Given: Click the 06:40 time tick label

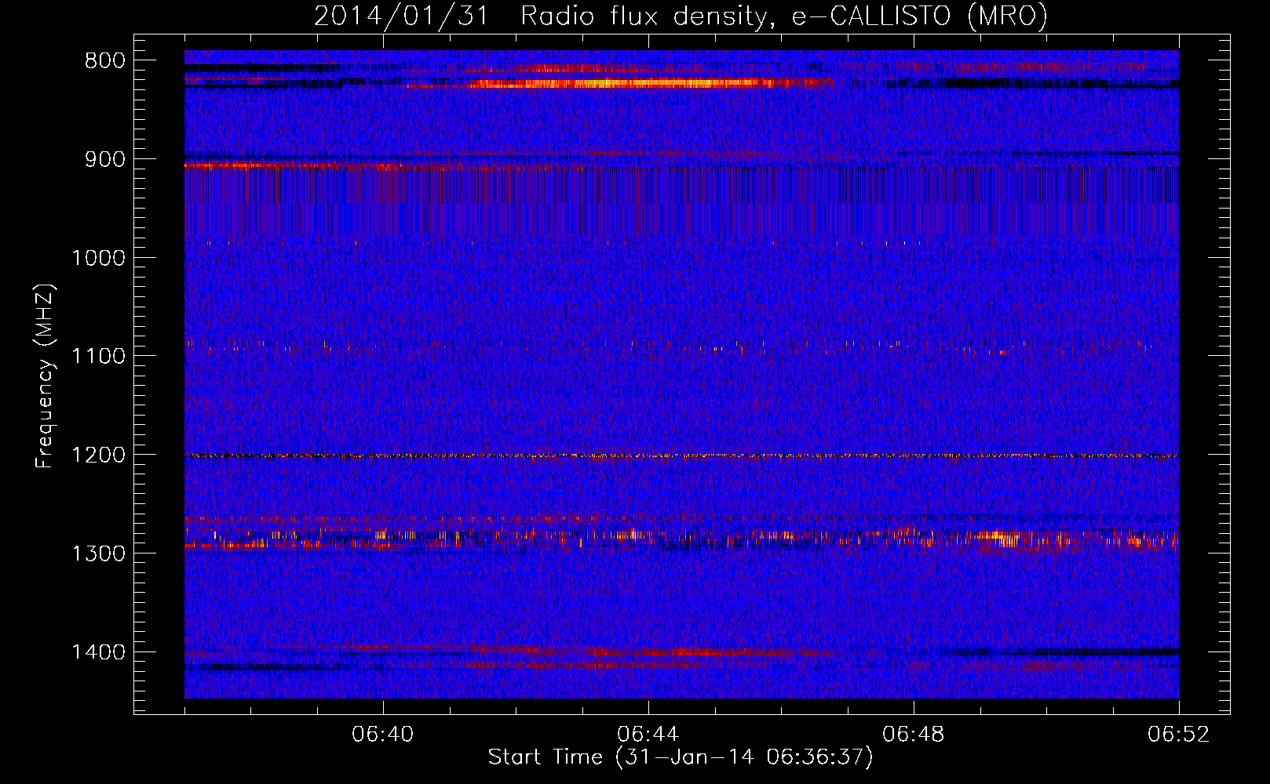Looking at the screenshot, I should [383, 735].
